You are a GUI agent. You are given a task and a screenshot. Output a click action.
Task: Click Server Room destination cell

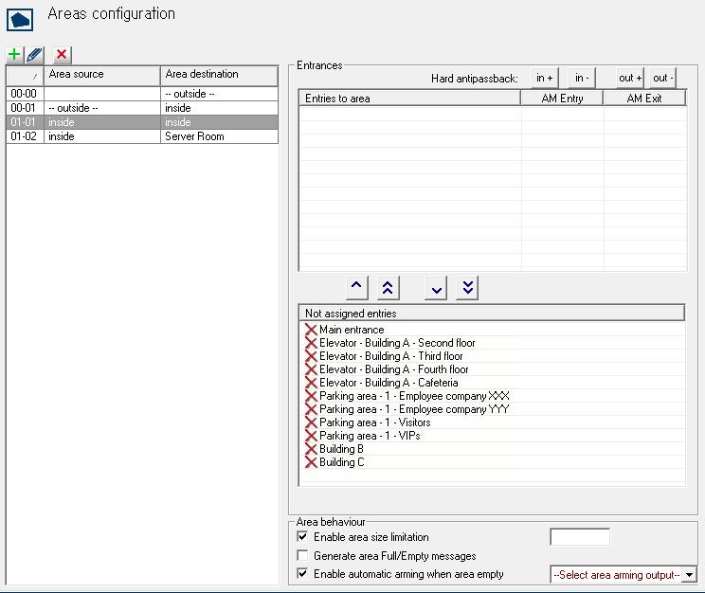click(219, 136)
